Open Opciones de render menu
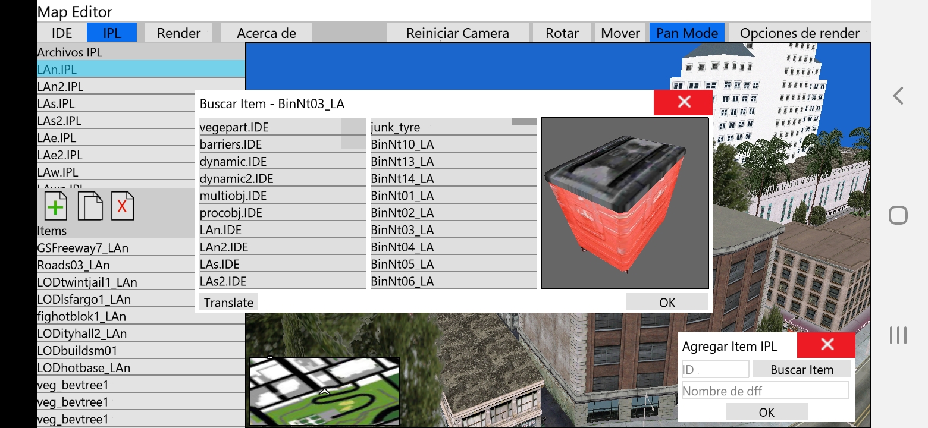 click(800, 33)
